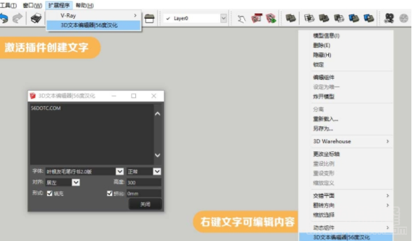412x241 pixels.
Task: Select the Split solid tool
Action: pos(369,18)
